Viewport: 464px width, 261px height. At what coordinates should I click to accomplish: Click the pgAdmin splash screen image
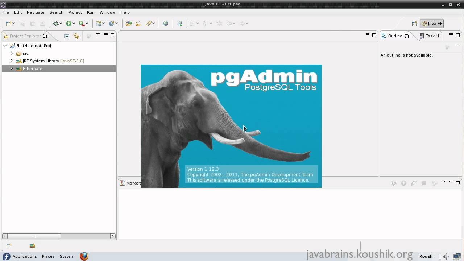[231, 126]
